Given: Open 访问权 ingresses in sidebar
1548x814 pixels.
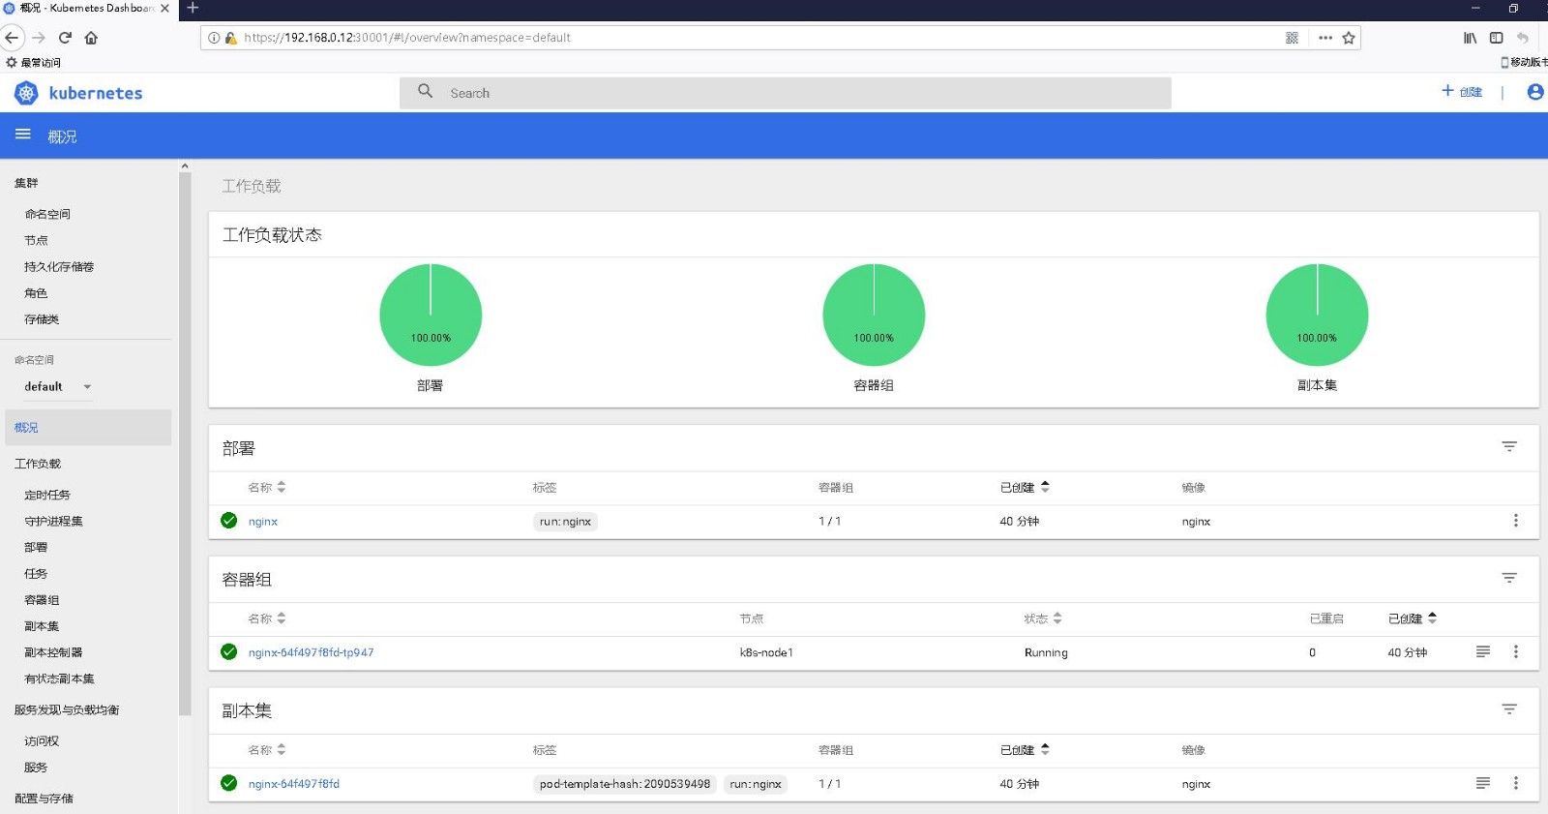Looking at the screenshot, I should [42, 740].
